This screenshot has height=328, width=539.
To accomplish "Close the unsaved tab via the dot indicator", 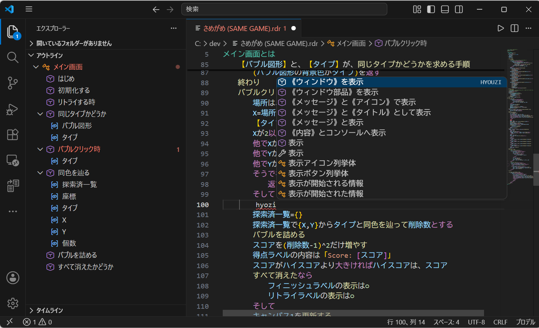I will tap(293, 28).
